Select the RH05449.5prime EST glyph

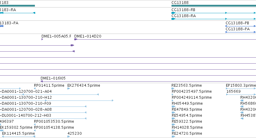[x=173, y=106]
